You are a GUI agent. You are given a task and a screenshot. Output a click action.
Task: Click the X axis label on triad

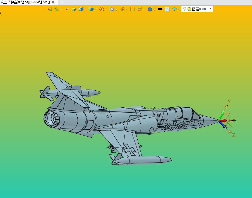[x=234, y=120]
